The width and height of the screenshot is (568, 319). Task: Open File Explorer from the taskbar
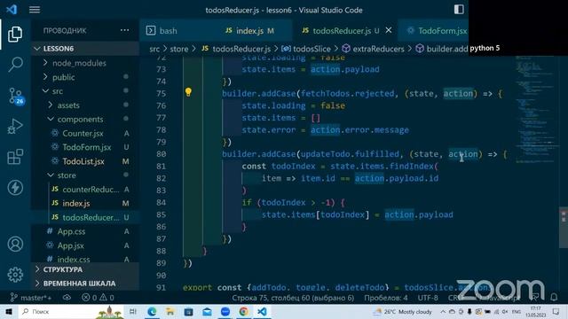tap(170, 311)
